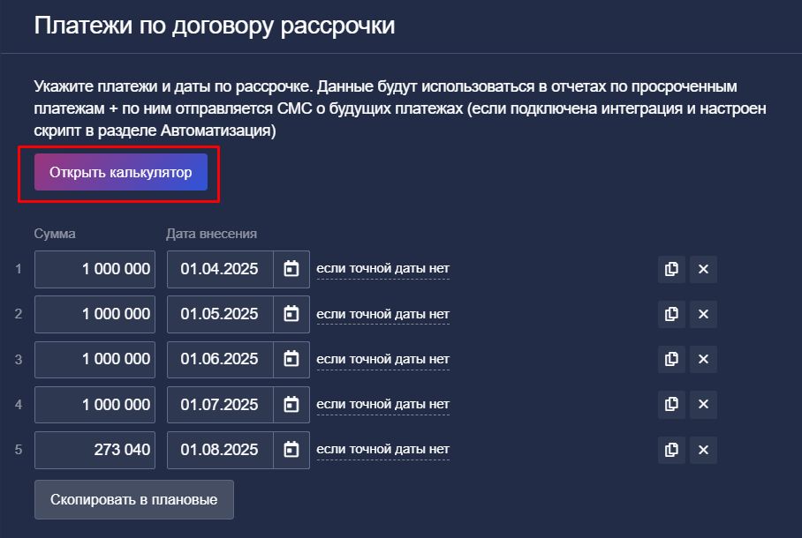Viewport: 802px width, 538px height.
Task: Open calendar picker for 01.04.2025
Action: [291, 269]
